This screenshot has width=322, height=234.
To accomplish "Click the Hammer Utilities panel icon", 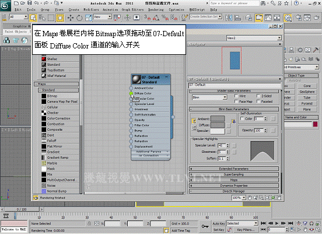I will tap(316, 50).
